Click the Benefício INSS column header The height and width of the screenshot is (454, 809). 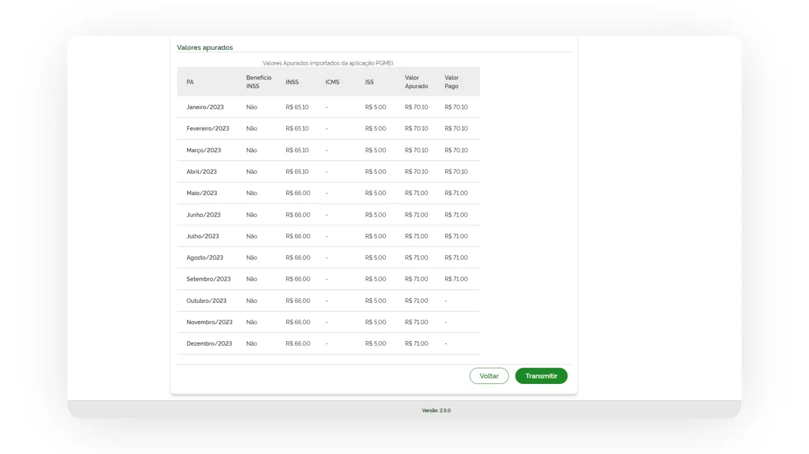coord(258,82)
